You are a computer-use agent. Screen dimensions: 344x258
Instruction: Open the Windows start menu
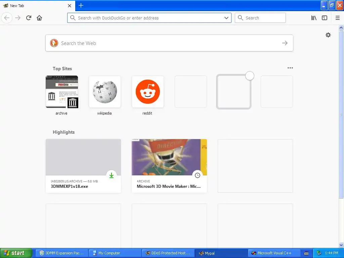click(x=16, y=253)
